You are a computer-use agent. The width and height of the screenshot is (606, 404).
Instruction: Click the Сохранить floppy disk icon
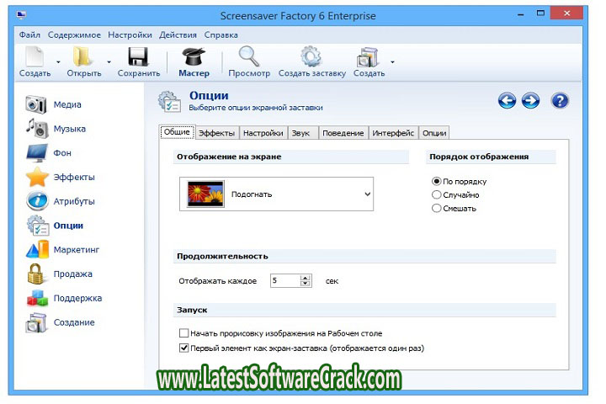138,56
